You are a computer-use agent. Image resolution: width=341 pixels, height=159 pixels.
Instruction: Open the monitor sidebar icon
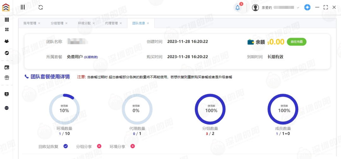pos(7,94)
